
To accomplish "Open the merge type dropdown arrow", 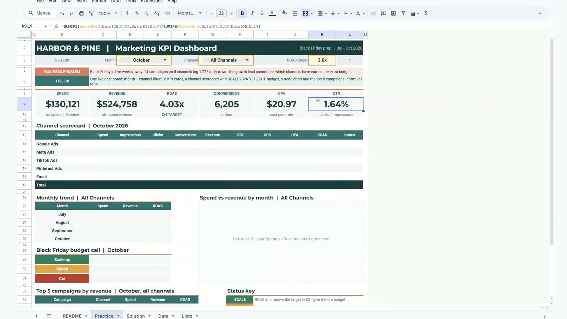I will (x=312, y=13).
